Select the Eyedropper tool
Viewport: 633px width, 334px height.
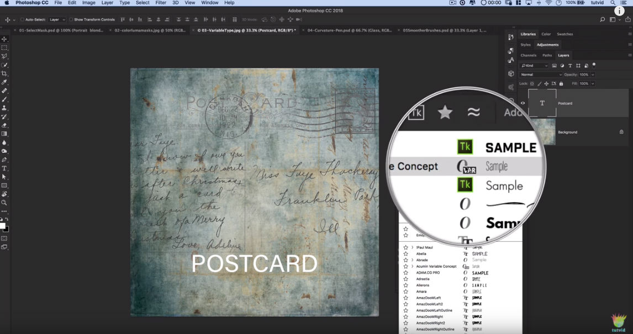click(x=4, y=82)
